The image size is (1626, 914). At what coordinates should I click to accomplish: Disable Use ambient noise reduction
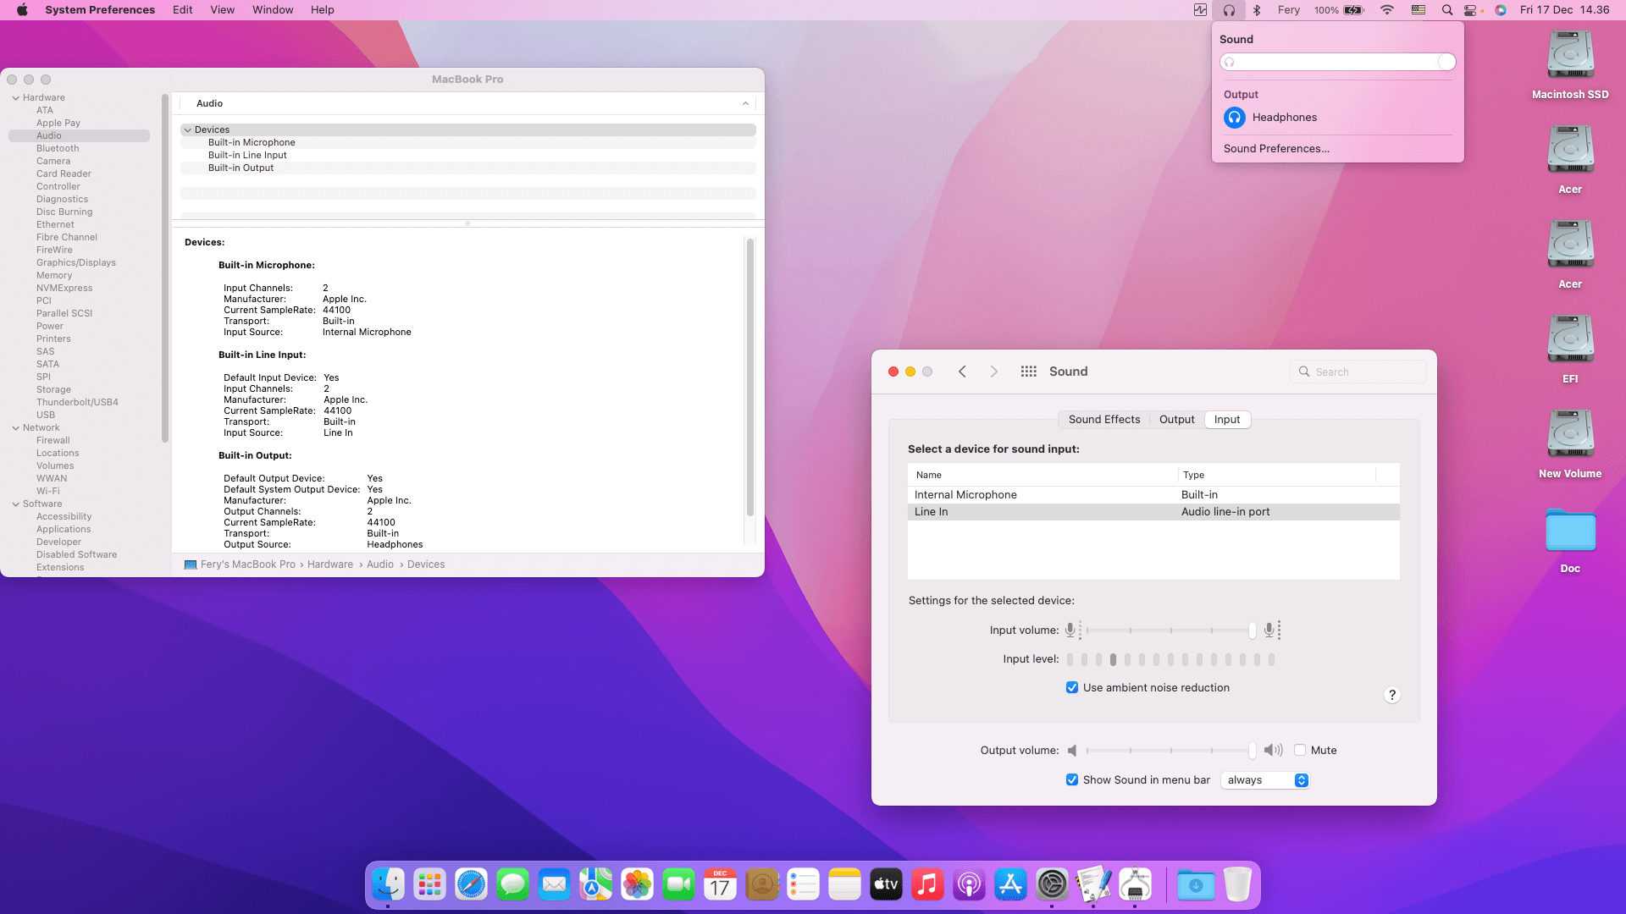1072,687
